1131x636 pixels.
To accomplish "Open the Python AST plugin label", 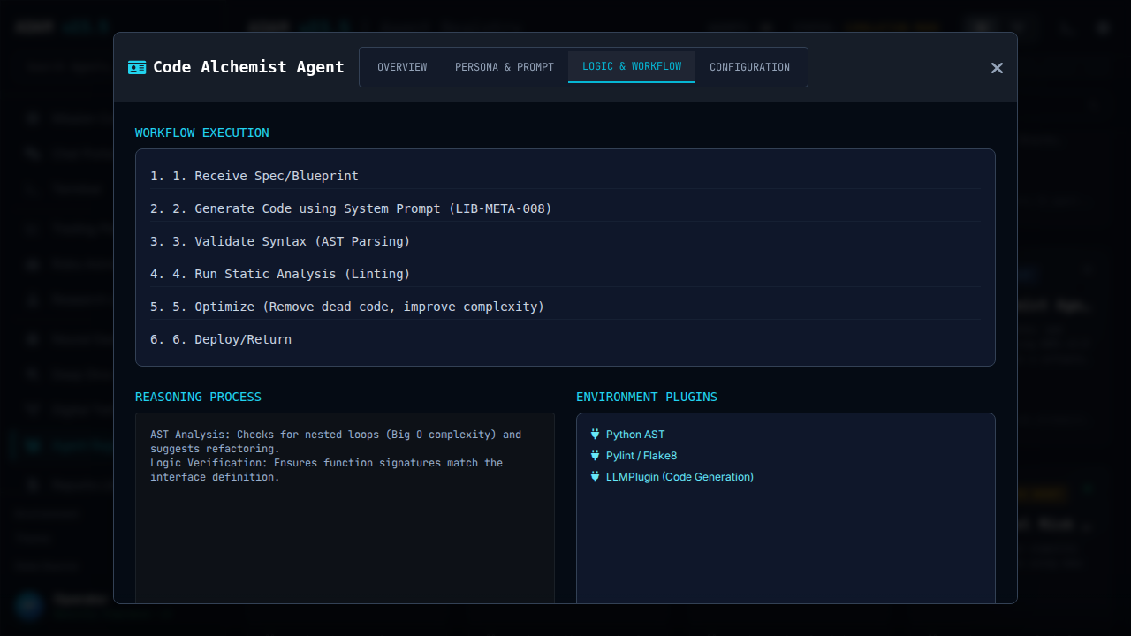I will (x=635, y=435).
